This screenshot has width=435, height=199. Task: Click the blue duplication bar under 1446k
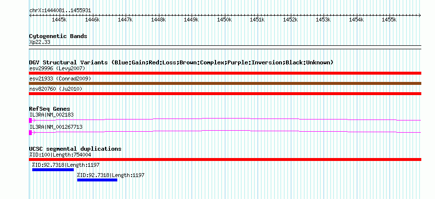pyautogui.click(x=97, y=180)
